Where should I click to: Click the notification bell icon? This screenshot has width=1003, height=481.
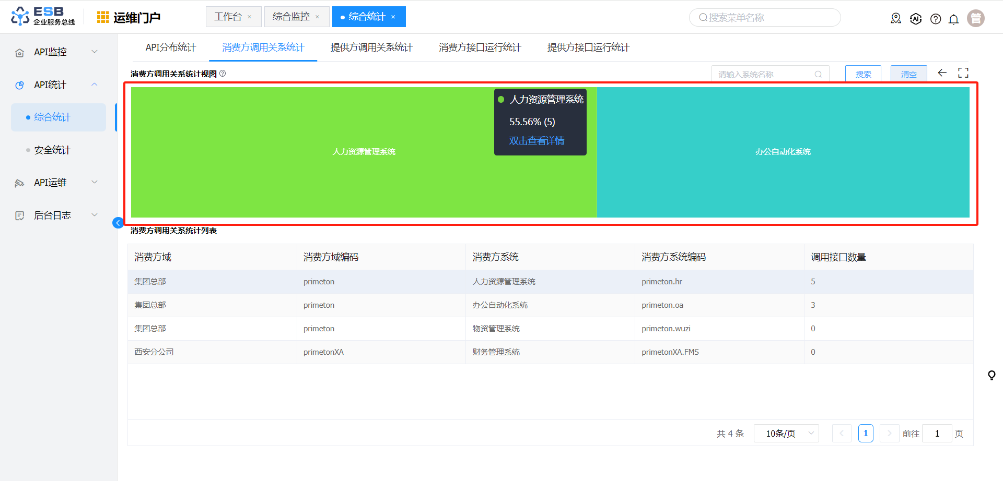point(953,19)
